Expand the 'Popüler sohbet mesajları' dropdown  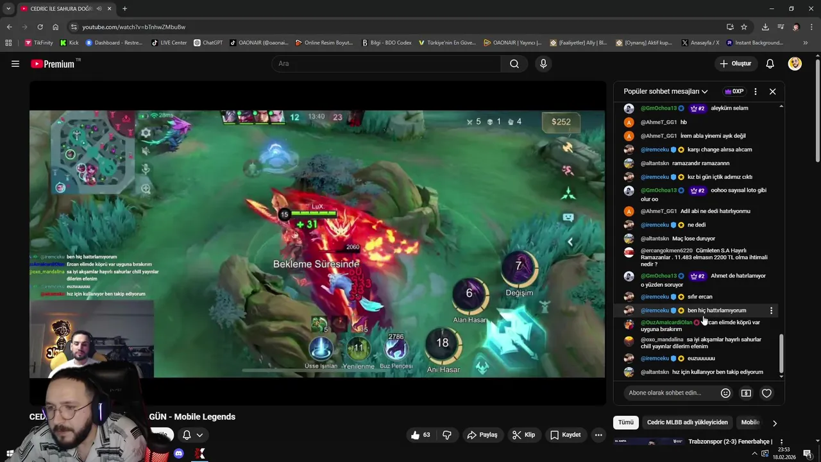666,91
